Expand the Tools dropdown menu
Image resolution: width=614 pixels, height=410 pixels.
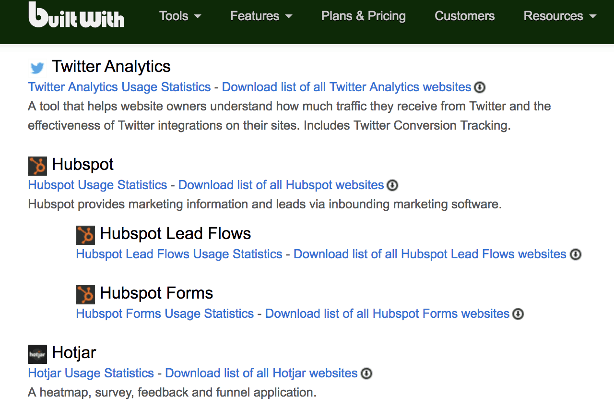(x=180, y=16)
